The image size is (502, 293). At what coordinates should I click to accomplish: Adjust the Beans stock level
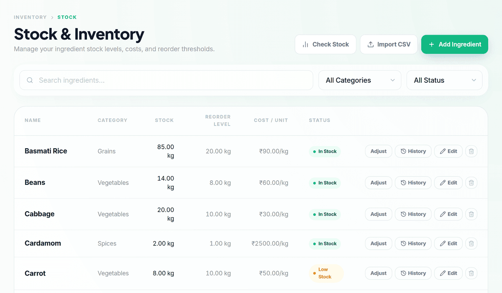point(379,182)
